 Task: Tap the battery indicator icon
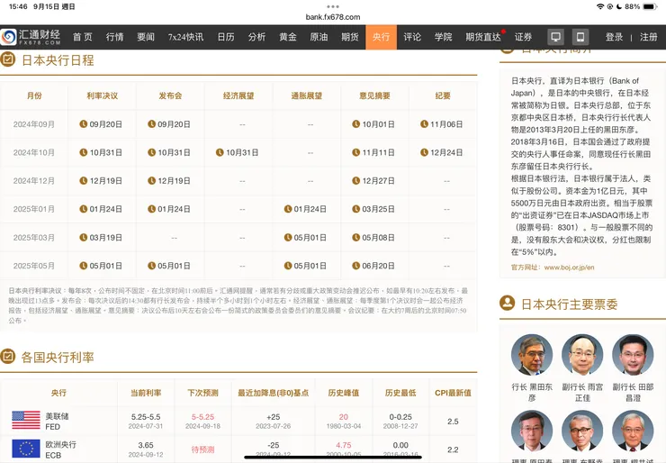point(651,6)
